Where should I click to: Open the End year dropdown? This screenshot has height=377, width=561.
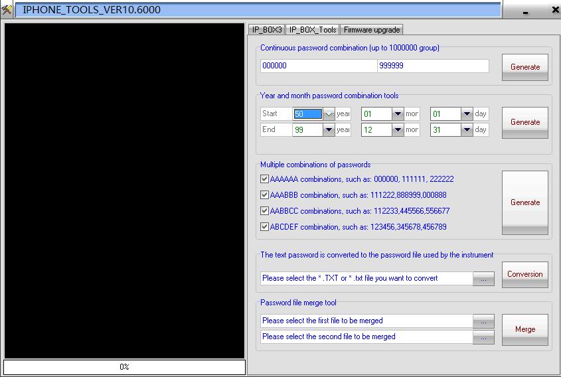point(329,130)
